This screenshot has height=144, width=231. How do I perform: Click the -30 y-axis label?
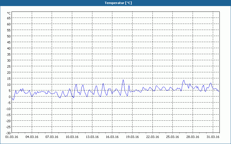coord(8,133)
